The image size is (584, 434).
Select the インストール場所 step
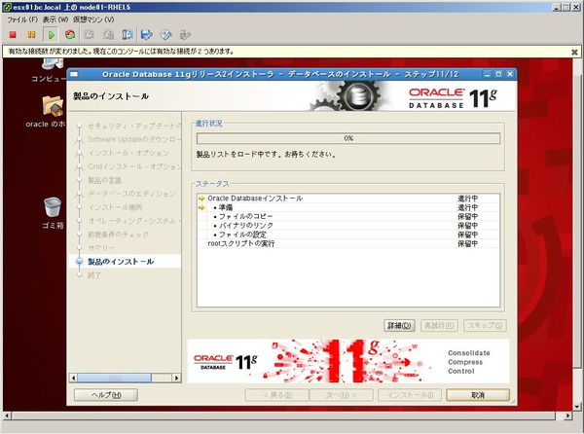tap(115, 207)
